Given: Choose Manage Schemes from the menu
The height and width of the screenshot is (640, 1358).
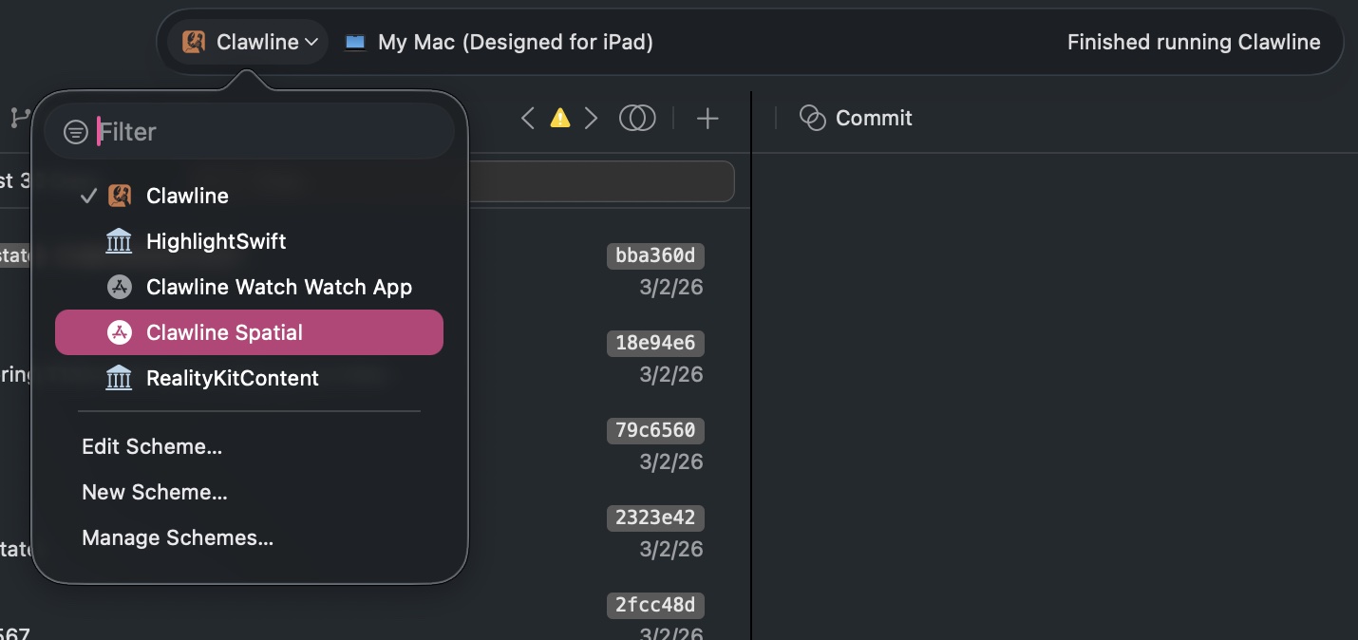Looking at the screenshot, I should click(x=178, y=537).
